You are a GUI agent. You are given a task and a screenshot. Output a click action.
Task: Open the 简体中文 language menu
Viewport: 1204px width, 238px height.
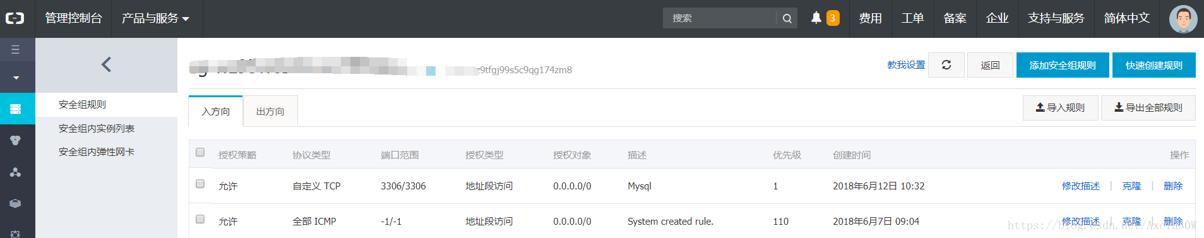coord(1126,18)
